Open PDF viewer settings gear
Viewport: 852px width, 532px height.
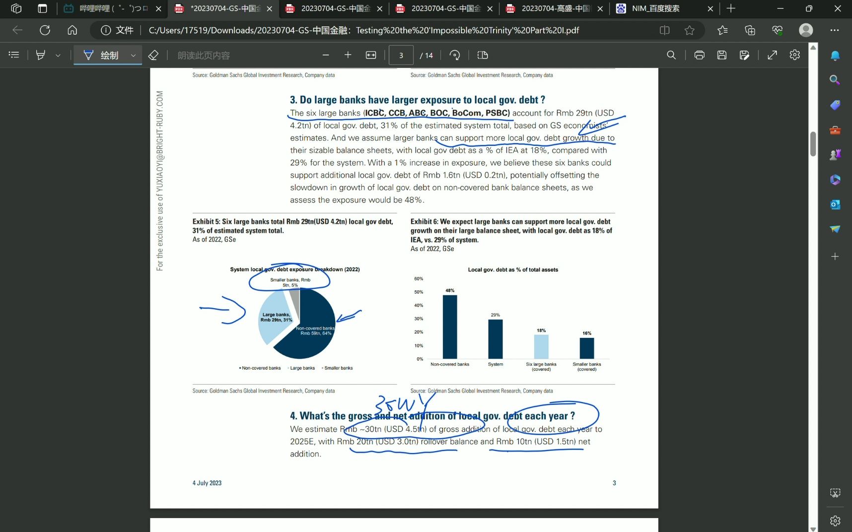click(x=795, y=55)
